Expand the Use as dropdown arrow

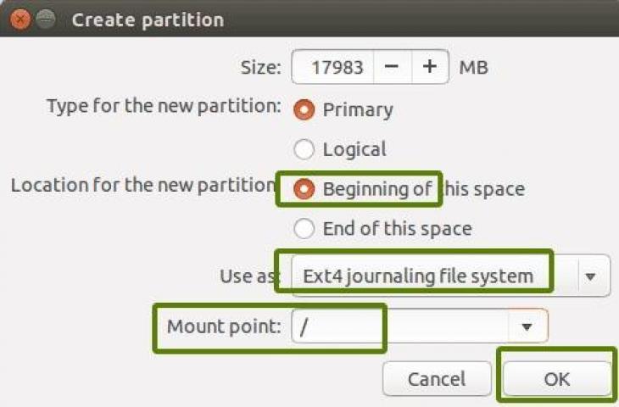[x=590, y=276]
